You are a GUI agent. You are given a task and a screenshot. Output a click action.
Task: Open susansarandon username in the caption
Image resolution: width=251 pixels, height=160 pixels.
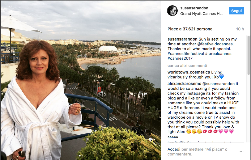coord(182,39)
